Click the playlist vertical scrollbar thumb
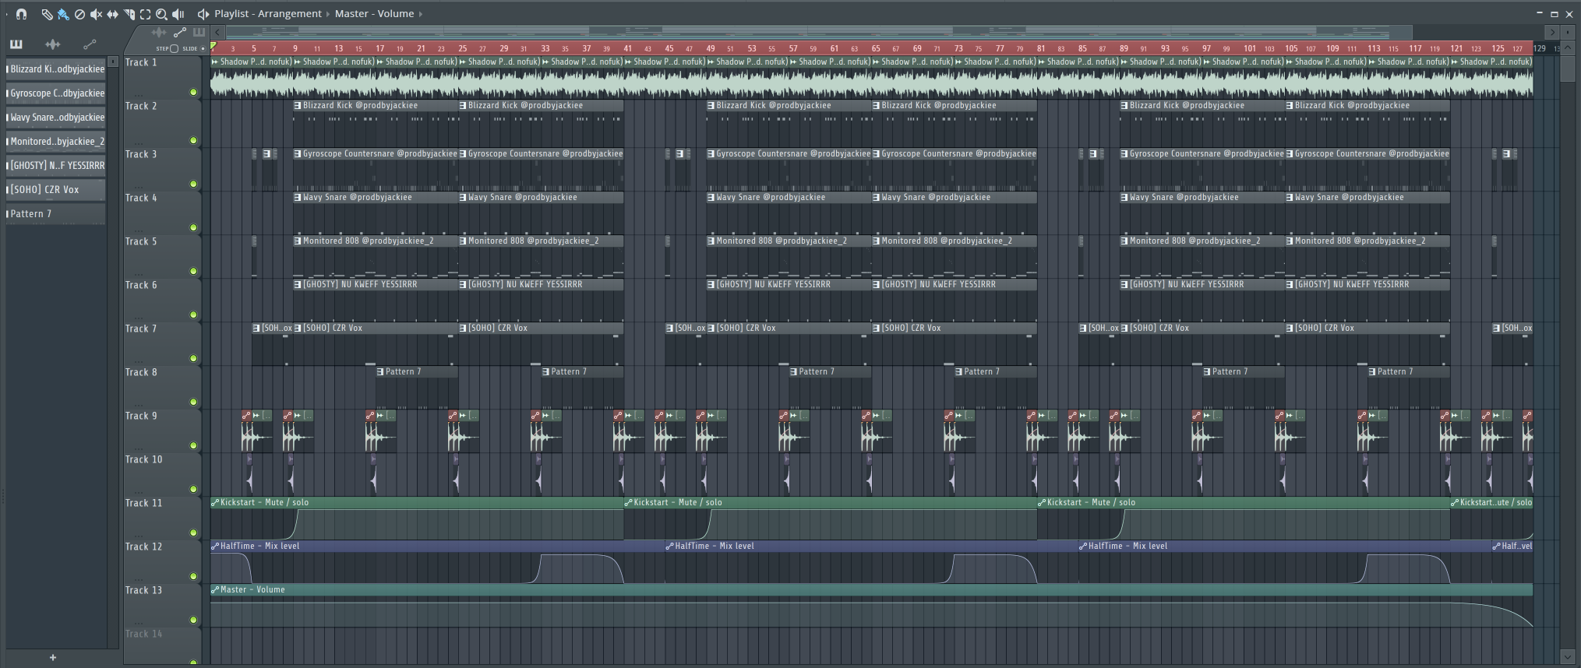The image size is (1581, 668). click(x=1568, y=70)
